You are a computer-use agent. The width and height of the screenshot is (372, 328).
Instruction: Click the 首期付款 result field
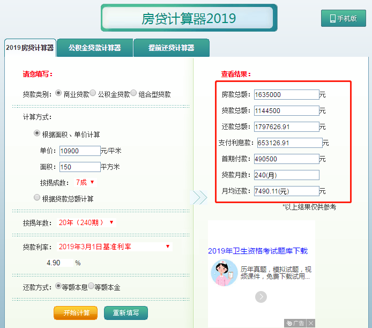coord(287,159)
